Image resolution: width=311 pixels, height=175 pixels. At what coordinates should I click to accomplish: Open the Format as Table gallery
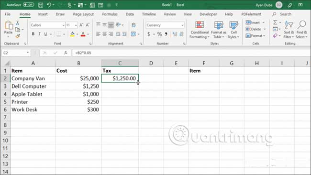pyautogui.click(x=219, y=30)
